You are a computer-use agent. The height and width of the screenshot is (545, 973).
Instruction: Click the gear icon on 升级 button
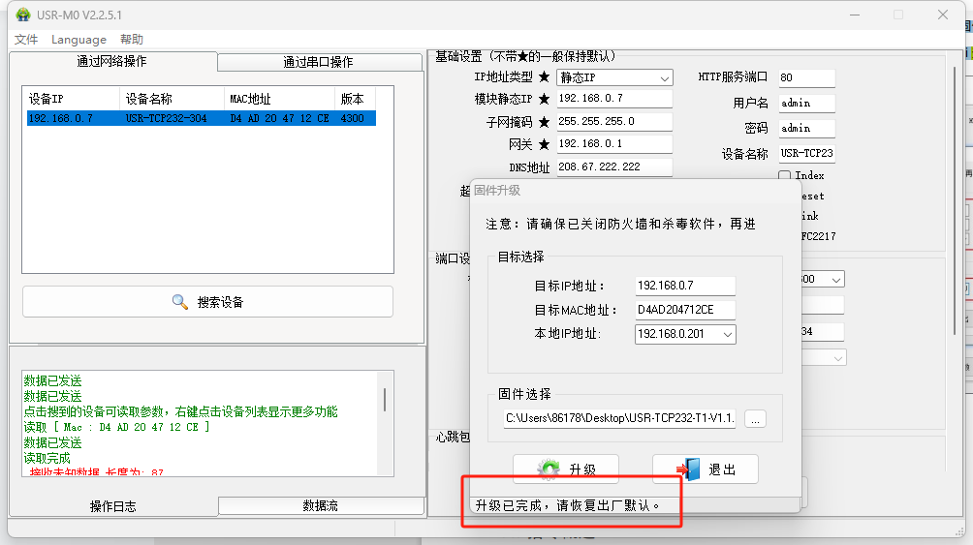click(x=549, y=469)
